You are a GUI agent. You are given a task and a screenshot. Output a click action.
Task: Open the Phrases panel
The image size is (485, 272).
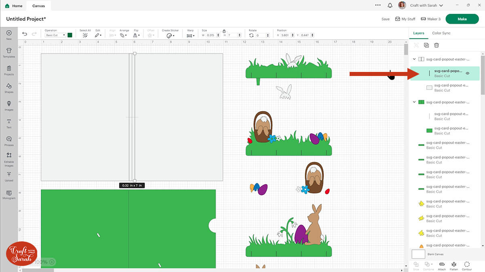(9, 141)
